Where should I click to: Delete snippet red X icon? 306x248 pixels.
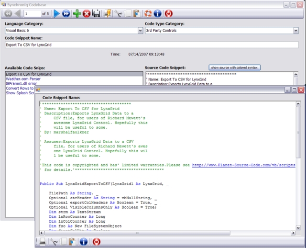(87, 14)
